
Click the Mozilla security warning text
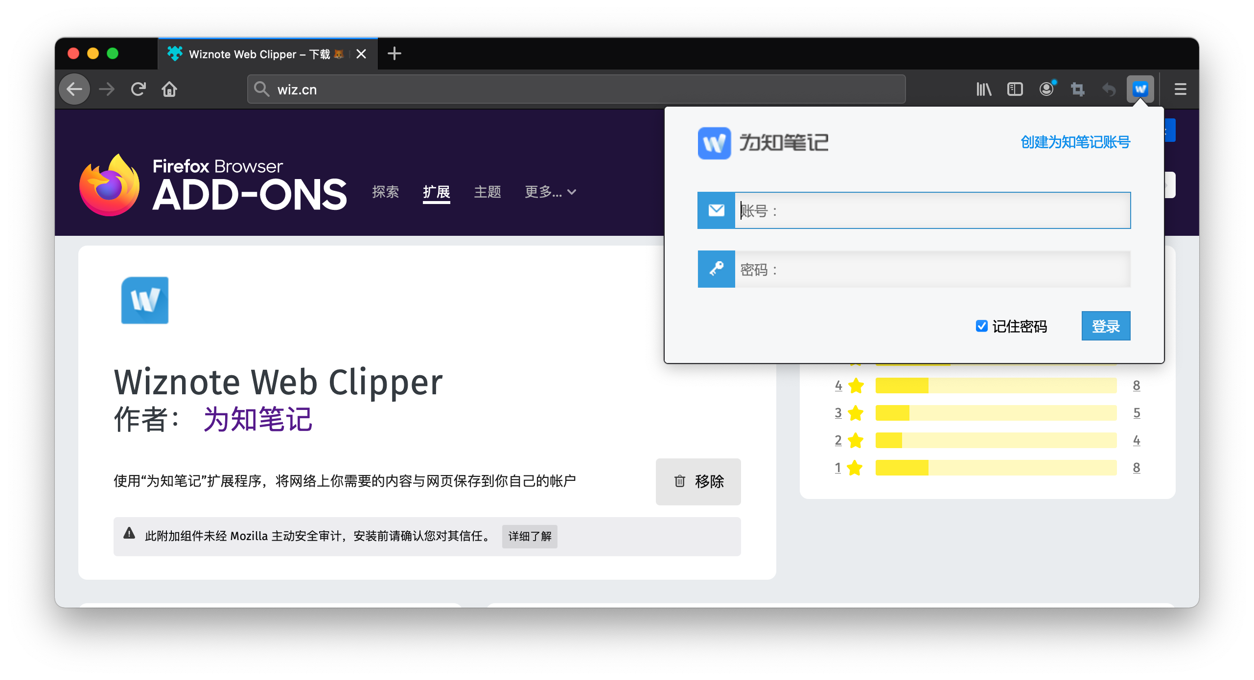pyautogui.click(x=319, y=536)
